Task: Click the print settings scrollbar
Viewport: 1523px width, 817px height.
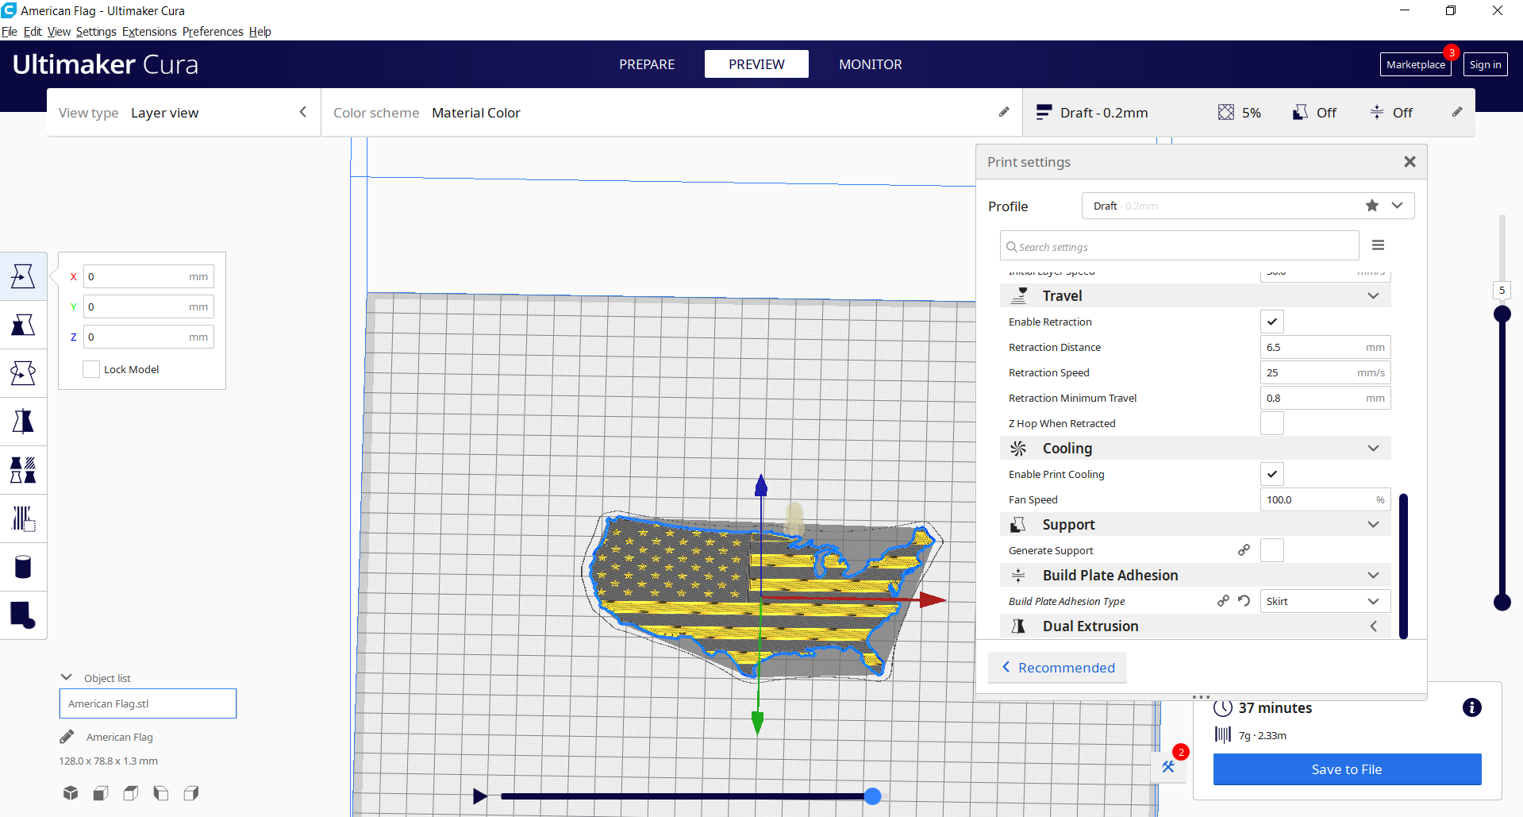Action: 1403,566
